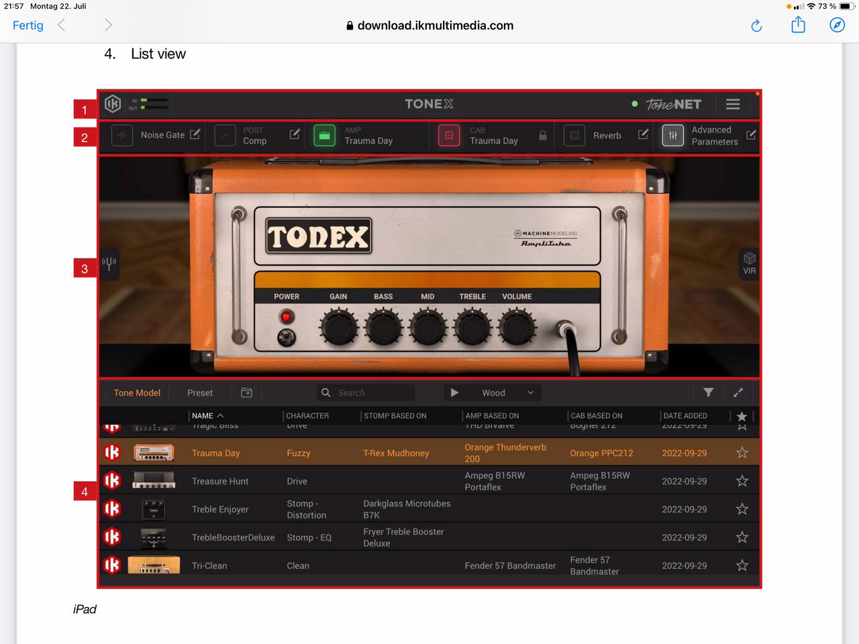Click the BASS knob
The height and width of the screenshot is (644, 859).
[383, 327]
